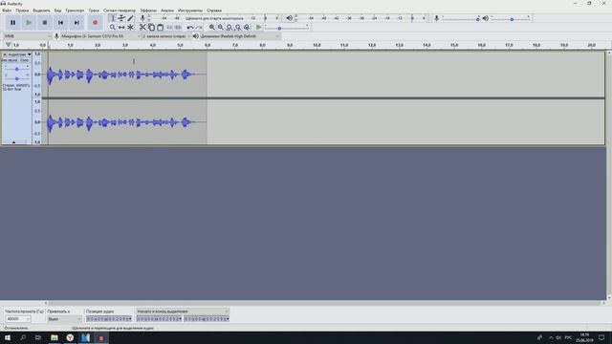Image resolution: width=612 pixels, height=344 pixels.
Task: Skip to end of track
Action: pos(76,23)
